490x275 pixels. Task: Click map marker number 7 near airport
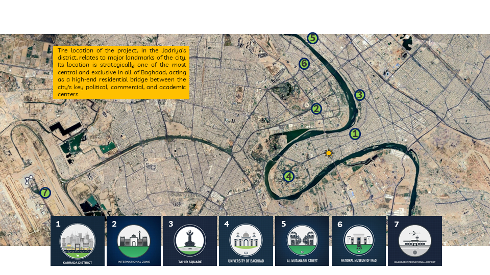pos(45,193)
